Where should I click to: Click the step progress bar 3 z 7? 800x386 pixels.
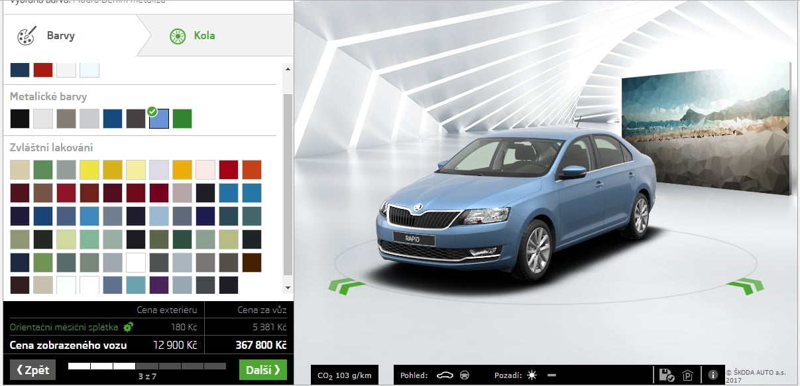click(x=147, y=366)
